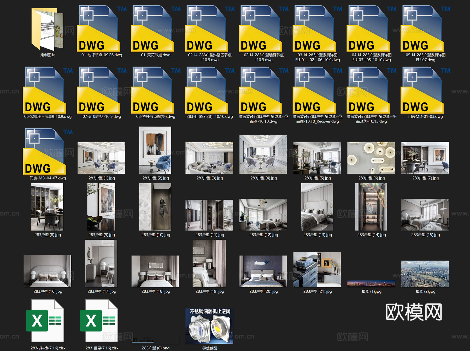
Task: Click the 283户型 (18).jpg file name
Action: pyautogui.click(x=156, y=291)
